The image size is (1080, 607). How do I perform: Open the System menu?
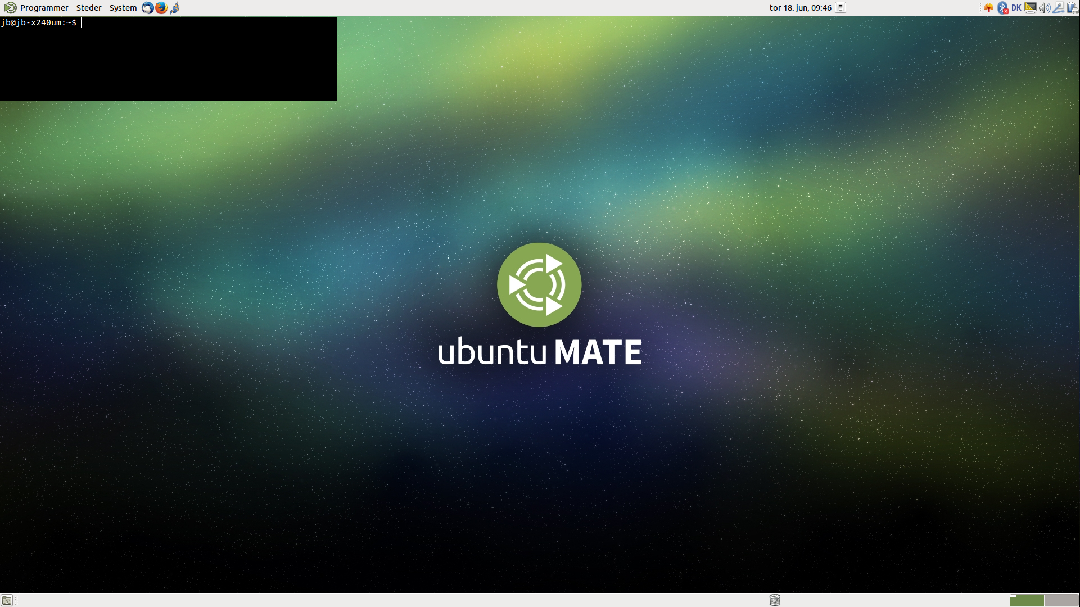[x=123, y=8]
